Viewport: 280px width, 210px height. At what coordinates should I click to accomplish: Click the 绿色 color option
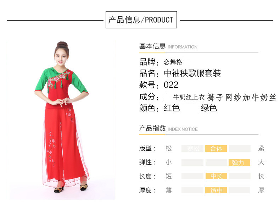[209, 108]
